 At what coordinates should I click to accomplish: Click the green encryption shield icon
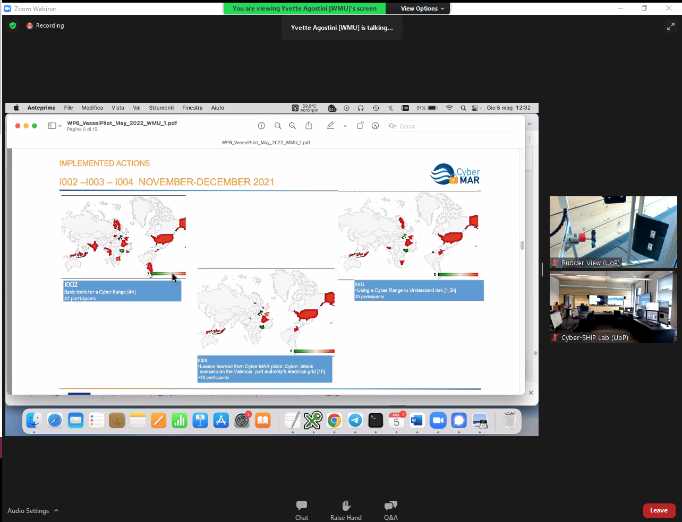(x=13, y=25)
